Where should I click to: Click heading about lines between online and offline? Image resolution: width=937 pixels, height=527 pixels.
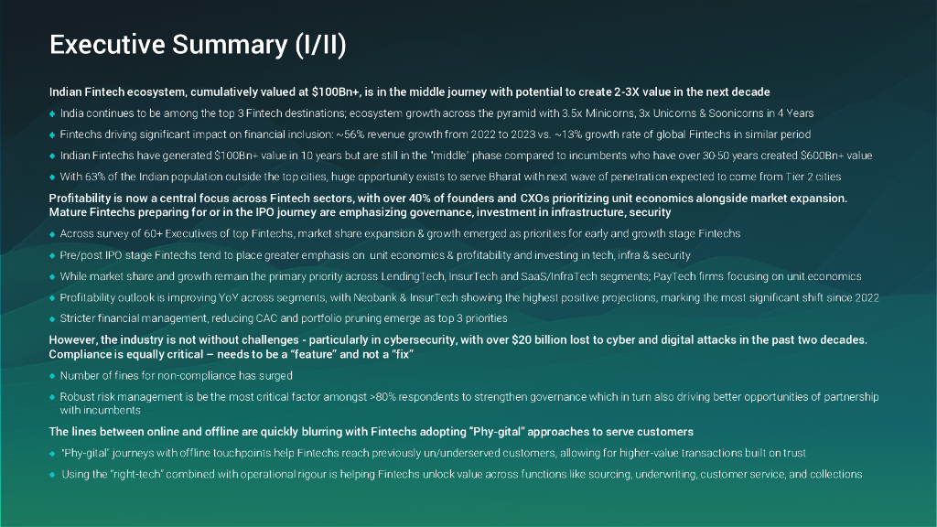(371, 432)
